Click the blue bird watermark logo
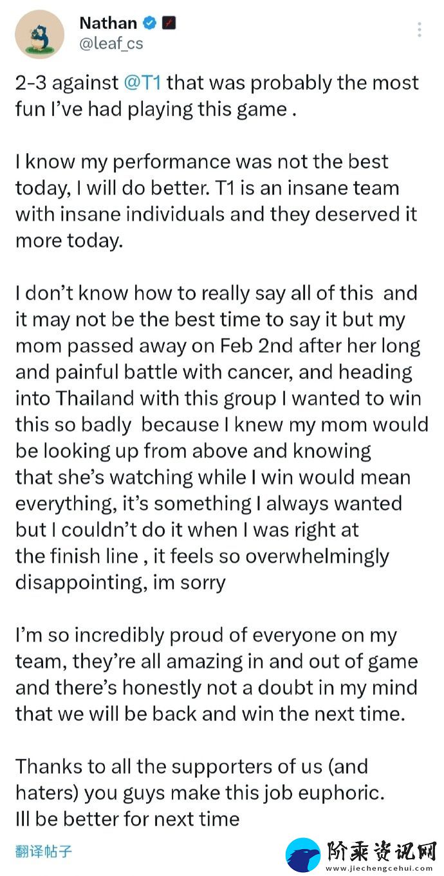Image resolution: width=444 pixels, height=876 pixels. click(303, 855)
